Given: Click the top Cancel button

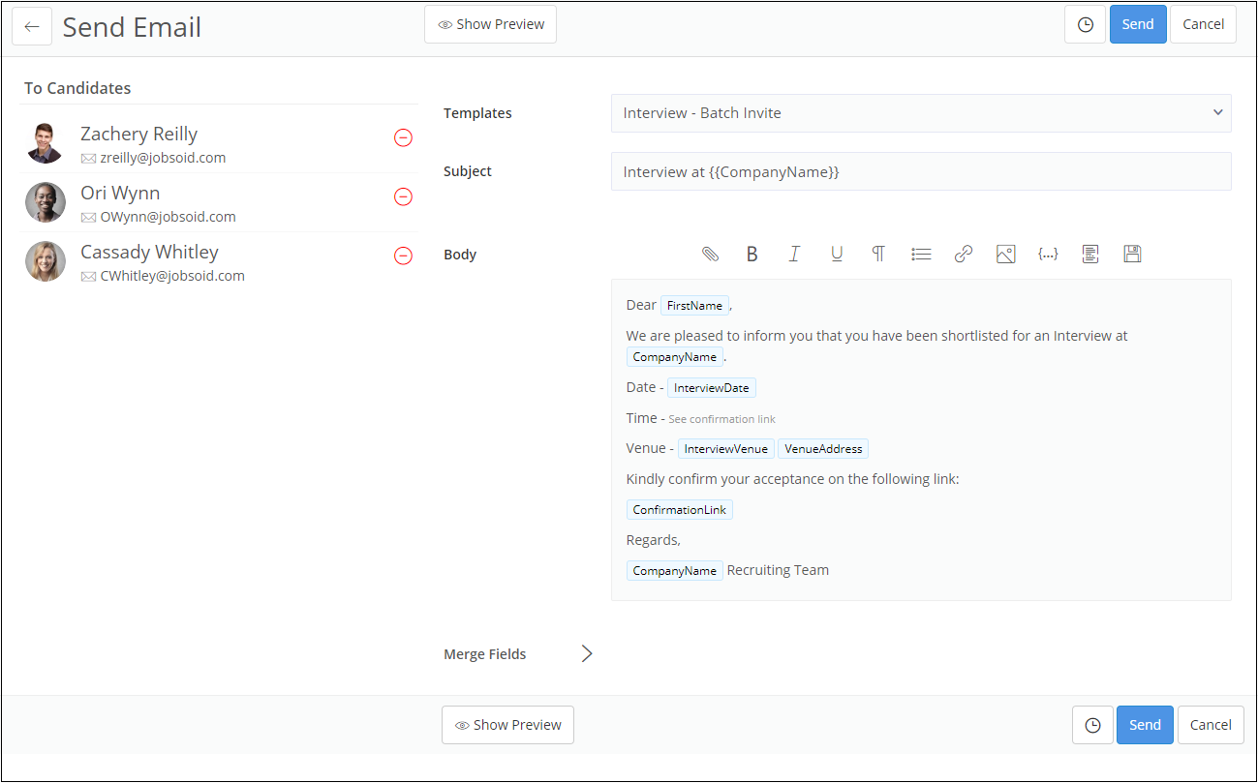Looking at the screenshot, I should 1203,25.
